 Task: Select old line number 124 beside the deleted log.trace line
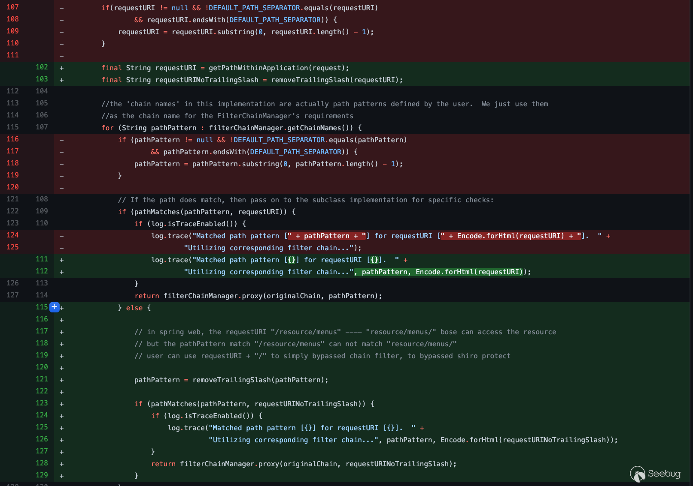[12, 235]
